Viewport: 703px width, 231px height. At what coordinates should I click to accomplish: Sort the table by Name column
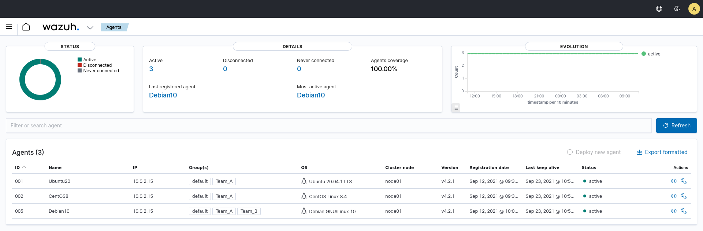point(55,168)
